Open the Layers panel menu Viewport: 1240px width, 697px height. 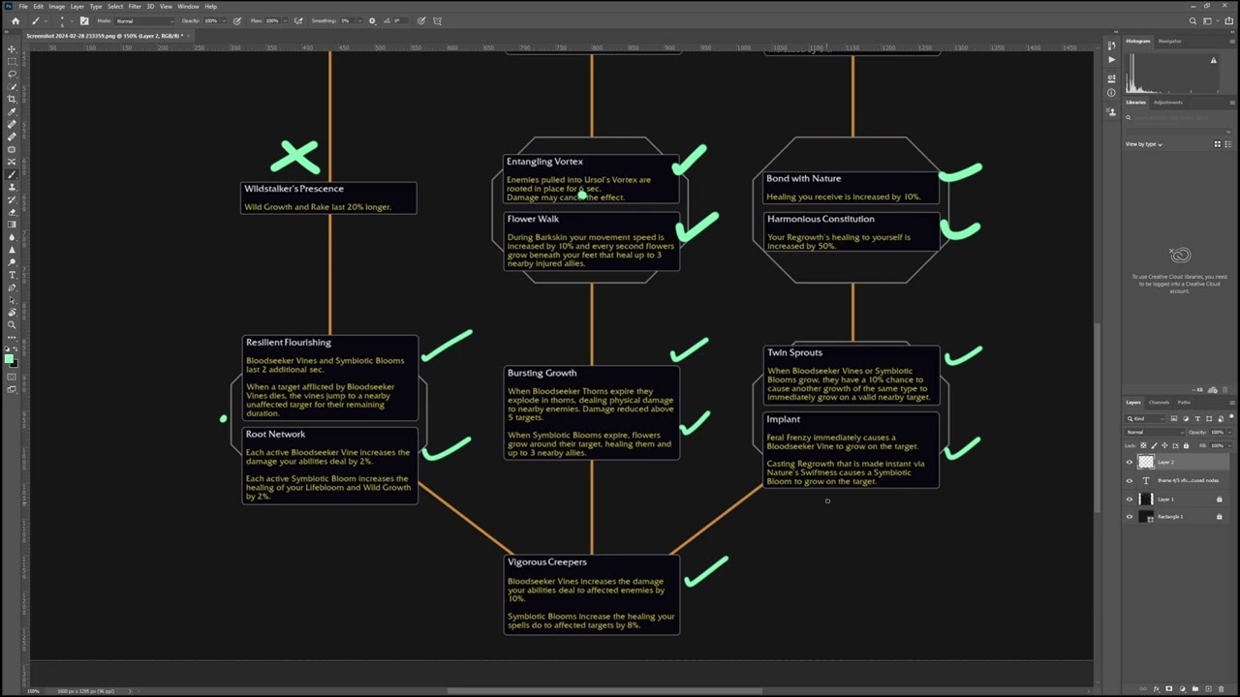point(1231,402)
